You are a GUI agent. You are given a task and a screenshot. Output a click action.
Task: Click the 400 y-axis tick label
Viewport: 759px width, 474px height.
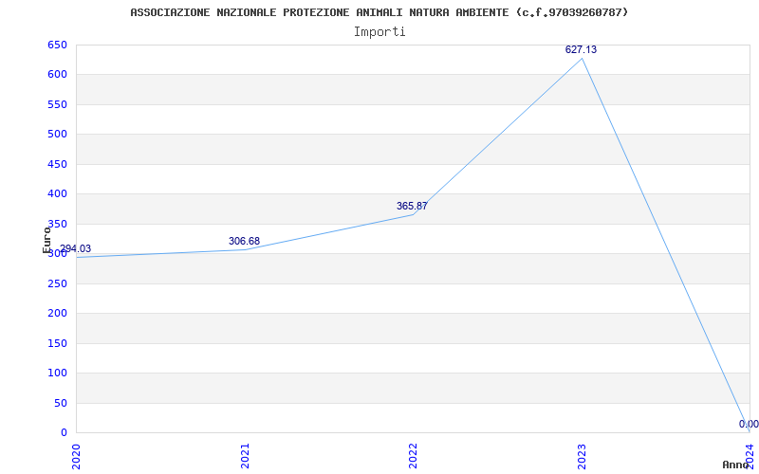57,194
